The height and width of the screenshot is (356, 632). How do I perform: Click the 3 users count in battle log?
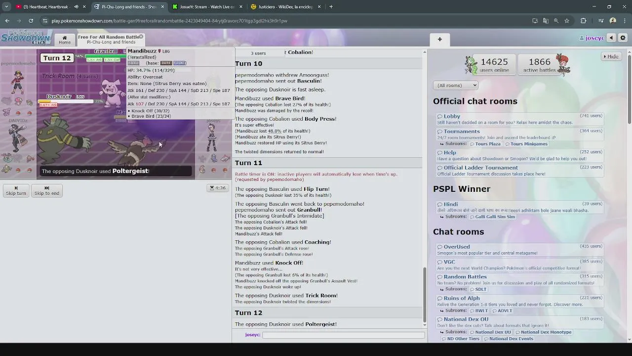point(258,53)
